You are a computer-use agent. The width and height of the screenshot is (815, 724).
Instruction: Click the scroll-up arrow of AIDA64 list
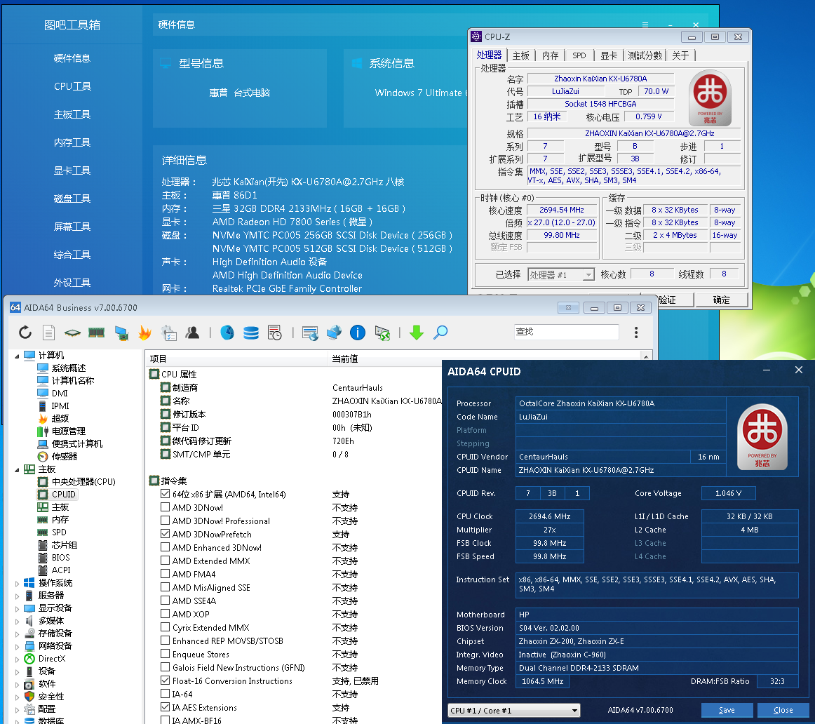[x=646, y=358]
